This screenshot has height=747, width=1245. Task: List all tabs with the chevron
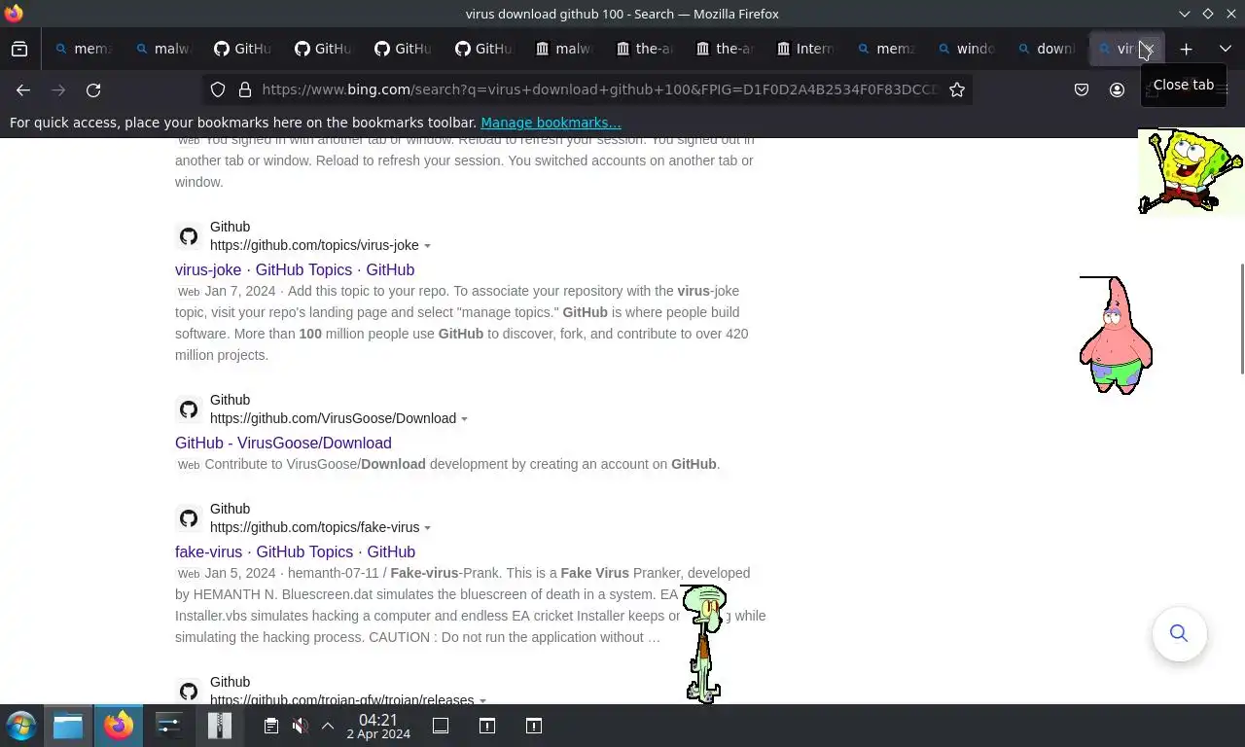pos(1225,49)
